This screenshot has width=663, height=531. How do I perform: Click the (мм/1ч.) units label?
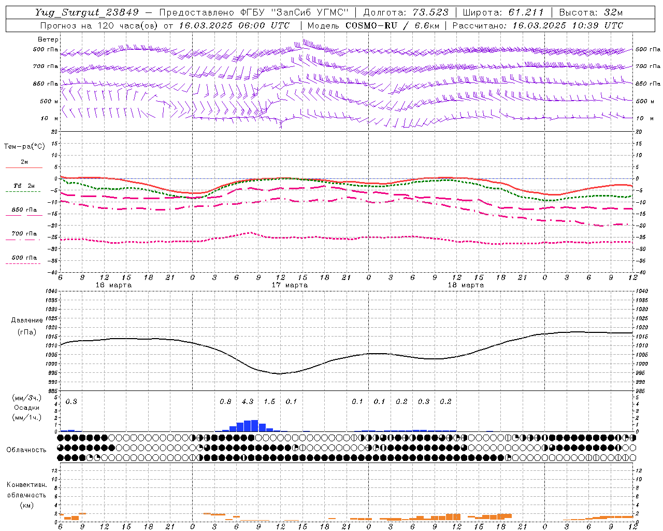(27, 417)
